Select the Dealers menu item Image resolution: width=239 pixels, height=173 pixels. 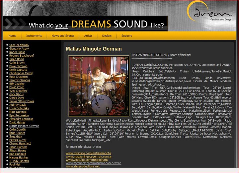coord(107,36)
